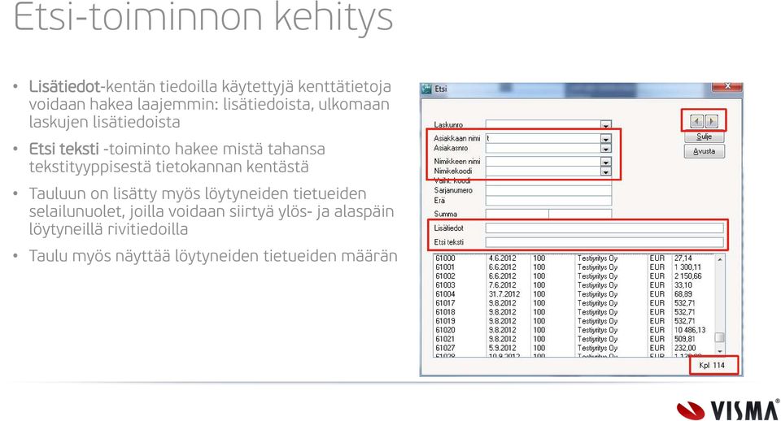Click into the Laskunro field
The height and width of the screenshot is (421, 781).
[x=543, y=124]
